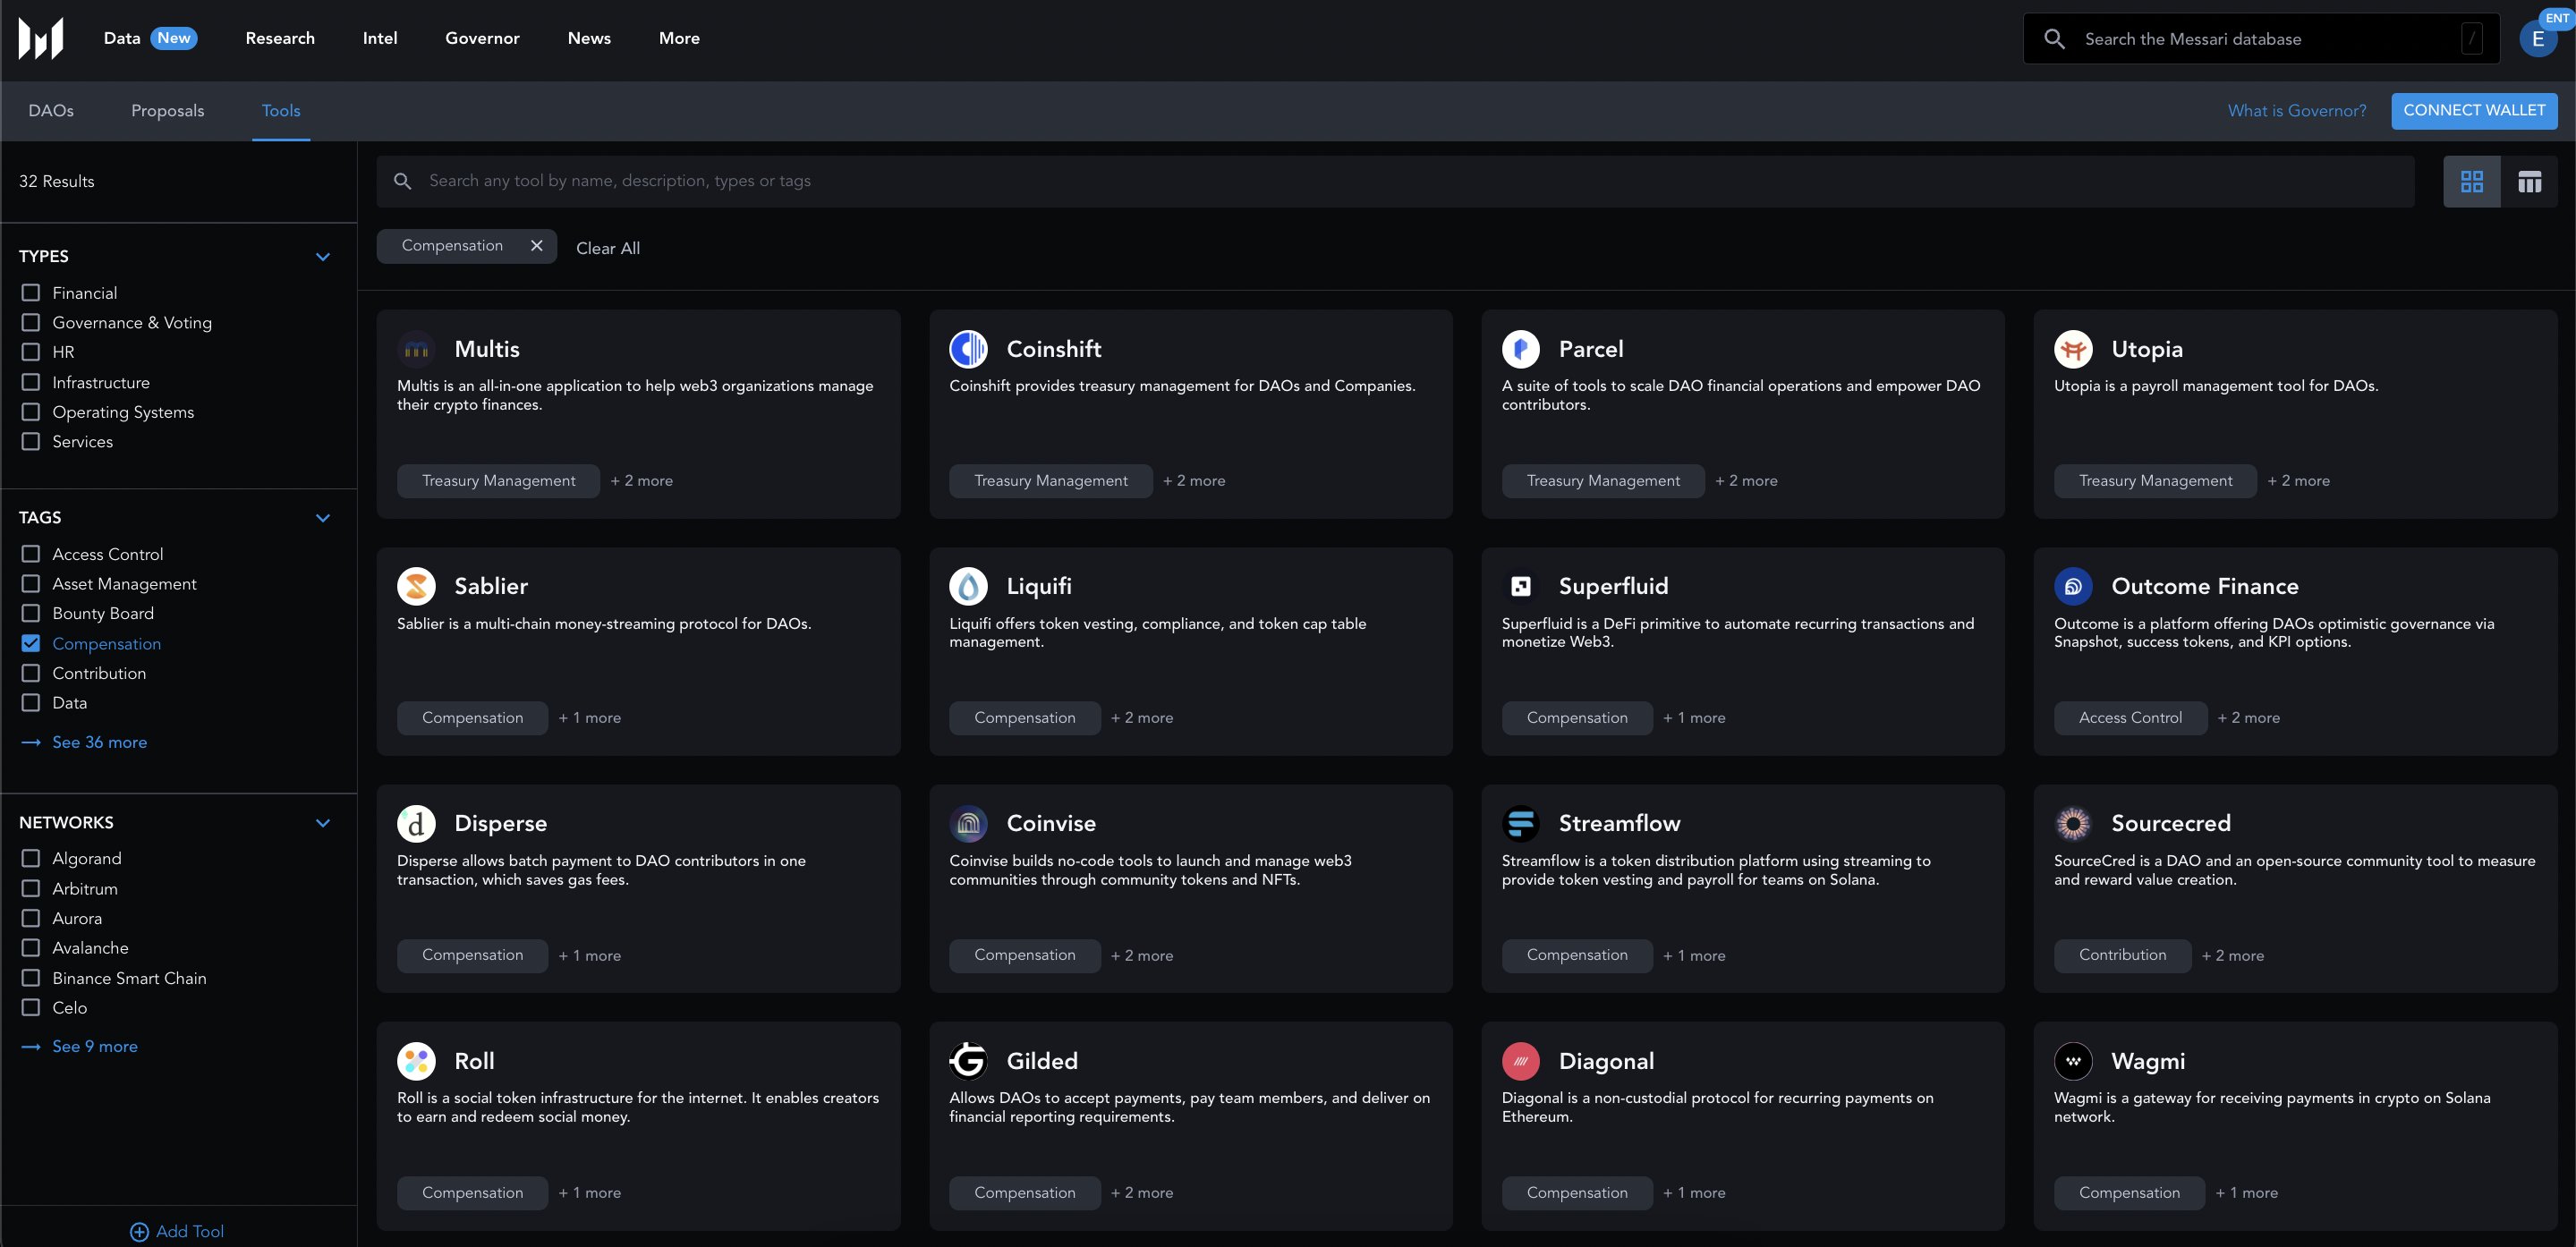This screenshot has width=2576, height=1247.
Task: Open the Research menu item
Action: pyautogui.click(x=280, y=38)
